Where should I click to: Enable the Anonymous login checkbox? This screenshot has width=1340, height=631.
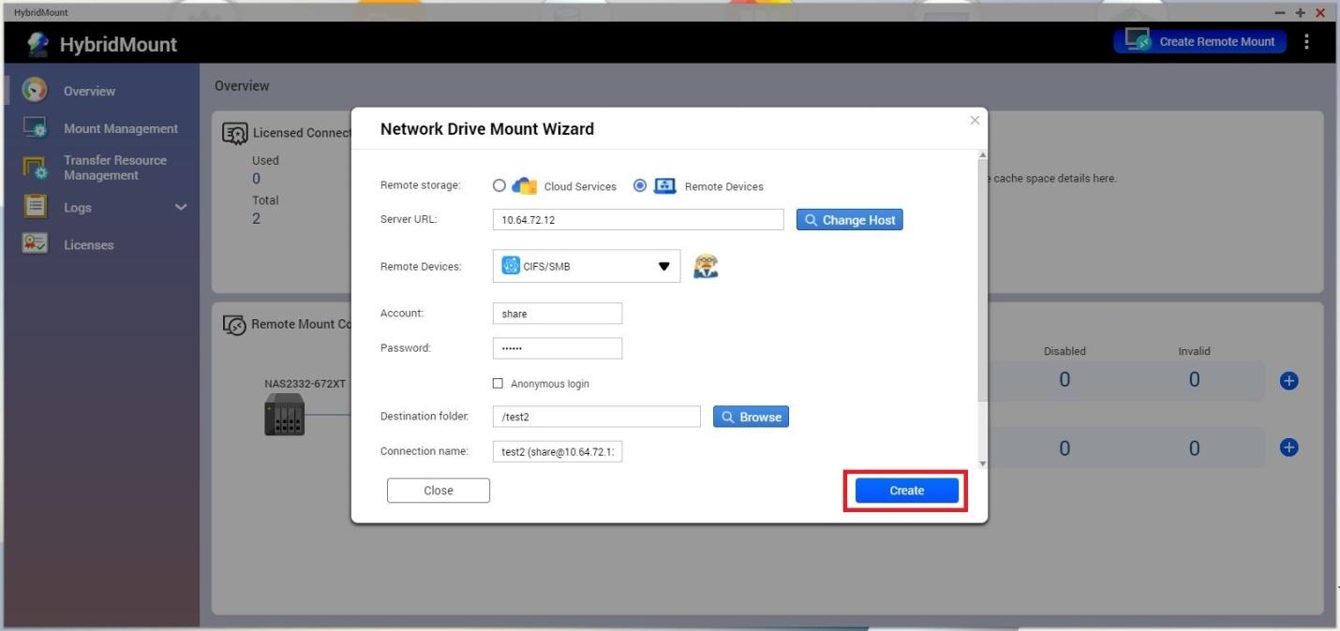(x=498, y=383)
